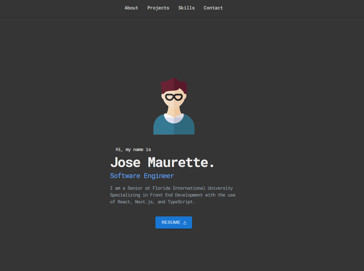
Task: Jump to the Skills section
Action: click(186, 8)
